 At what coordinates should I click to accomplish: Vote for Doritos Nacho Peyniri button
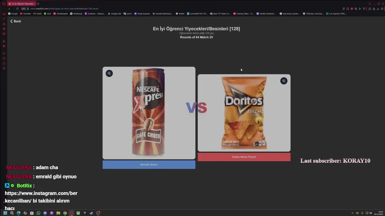(244, 157)
